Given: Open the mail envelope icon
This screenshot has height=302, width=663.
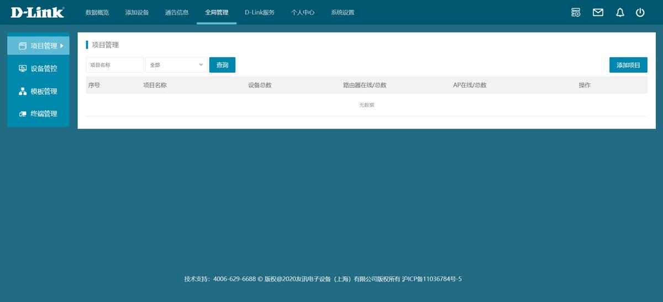Looking at the screenshot, I should click(x=598, y=12).
